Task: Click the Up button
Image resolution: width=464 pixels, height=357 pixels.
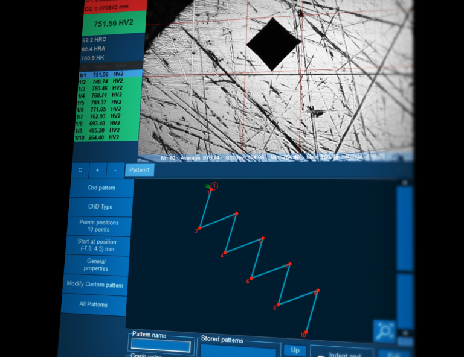Action: click(x=295, y=350)
